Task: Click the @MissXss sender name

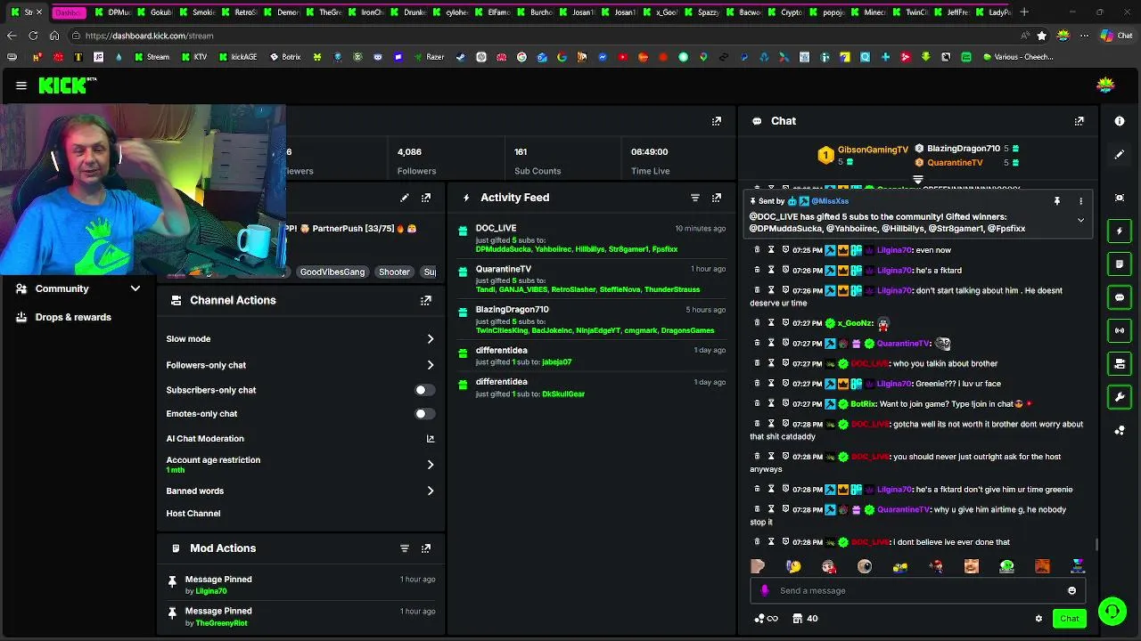Action: [830, 201]
